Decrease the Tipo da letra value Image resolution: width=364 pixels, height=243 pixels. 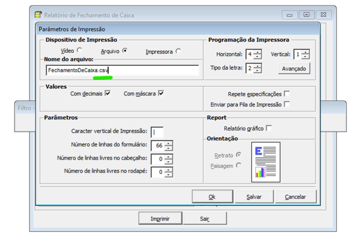pos(257,70)
